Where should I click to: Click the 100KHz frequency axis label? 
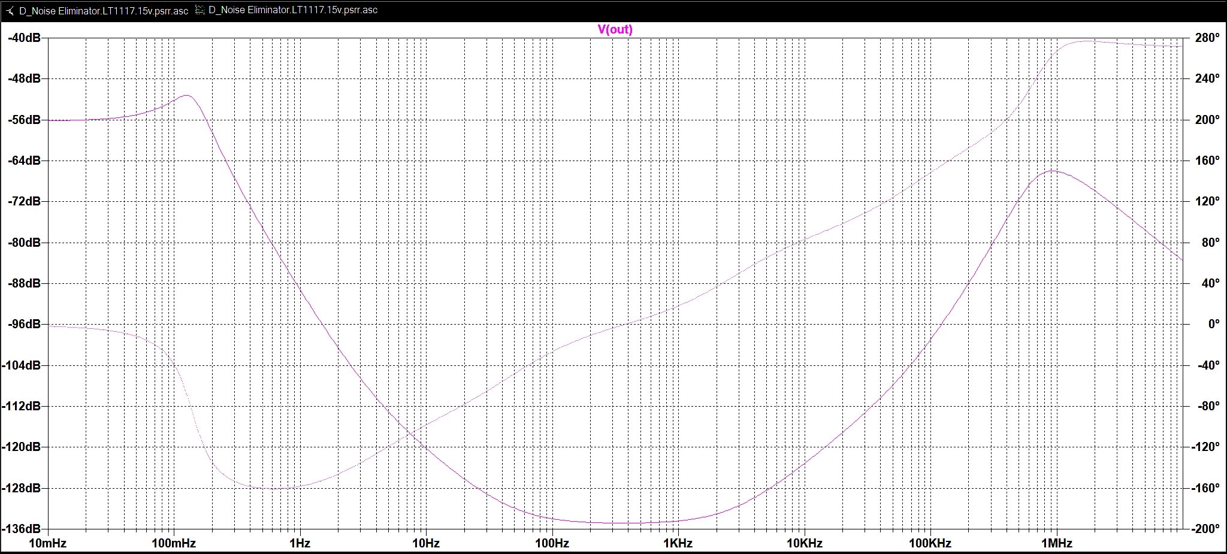(x=930, y=544)
